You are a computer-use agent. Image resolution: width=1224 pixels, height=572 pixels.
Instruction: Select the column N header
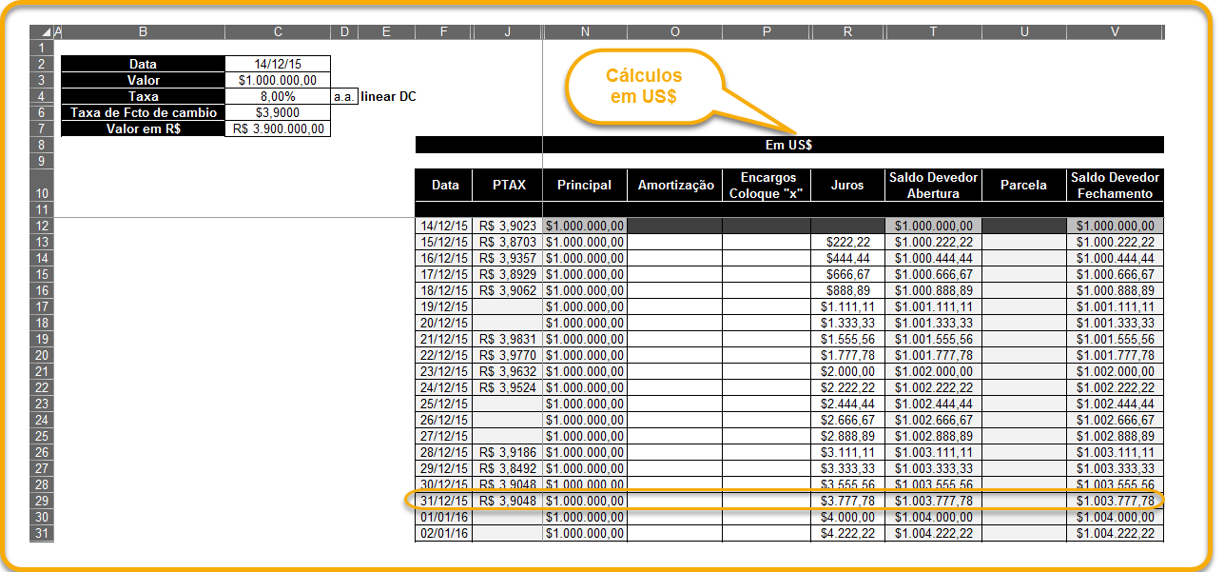click(585, 32)
